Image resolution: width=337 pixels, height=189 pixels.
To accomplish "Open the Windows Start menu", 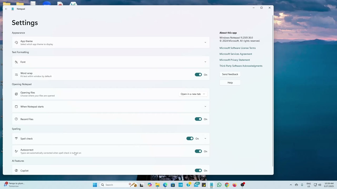I will pos(95,185).
